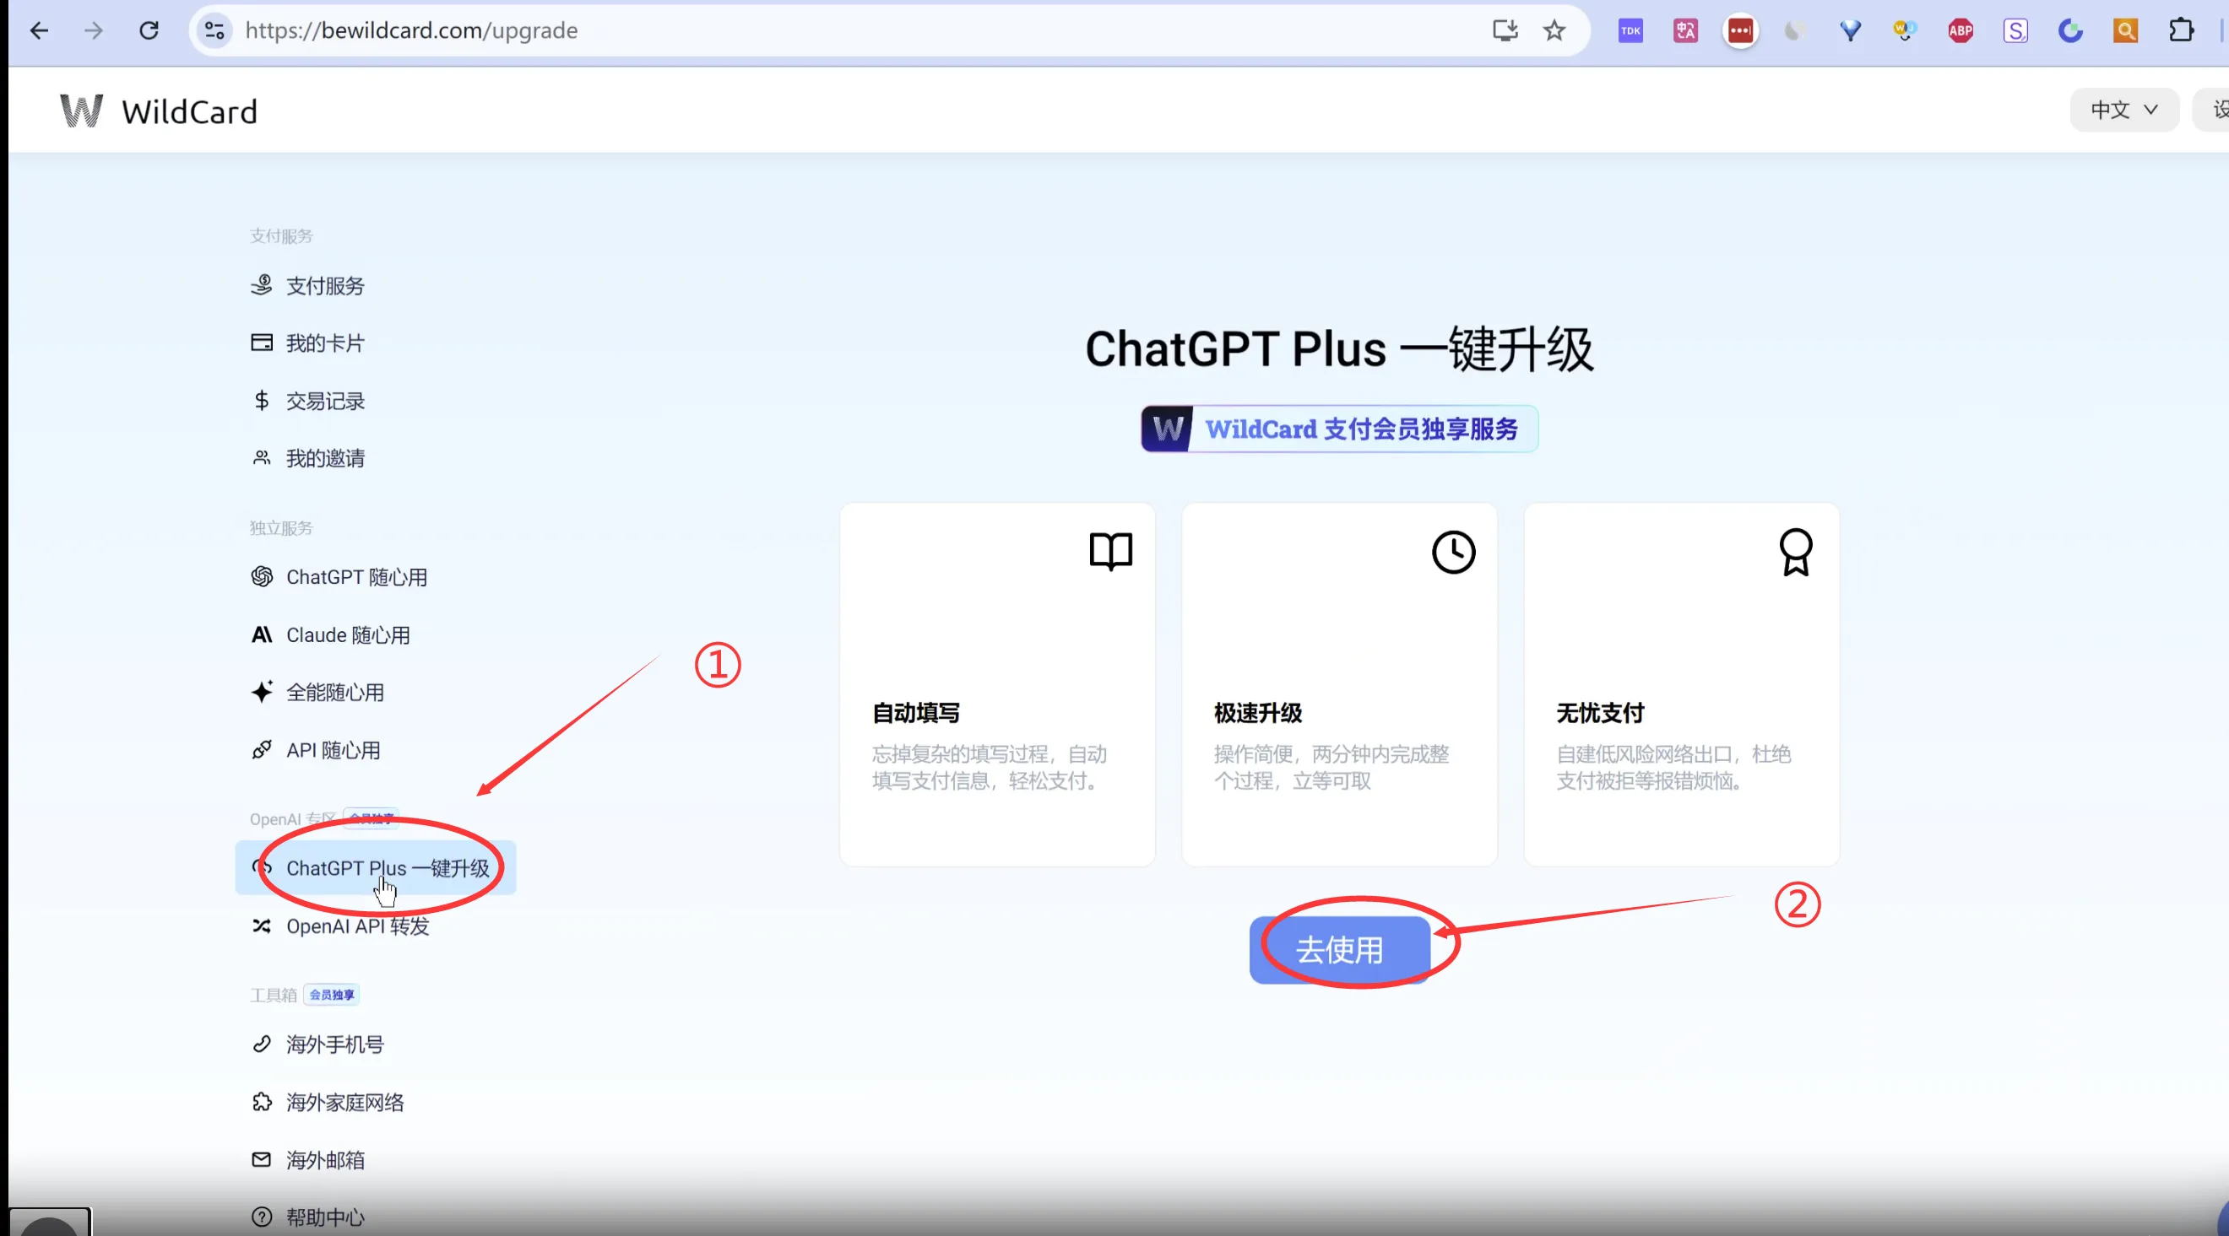The height and width of the screenshot is (1236, 2229).
Task: Click the translate extension icon
Action: click(1684, 31)
